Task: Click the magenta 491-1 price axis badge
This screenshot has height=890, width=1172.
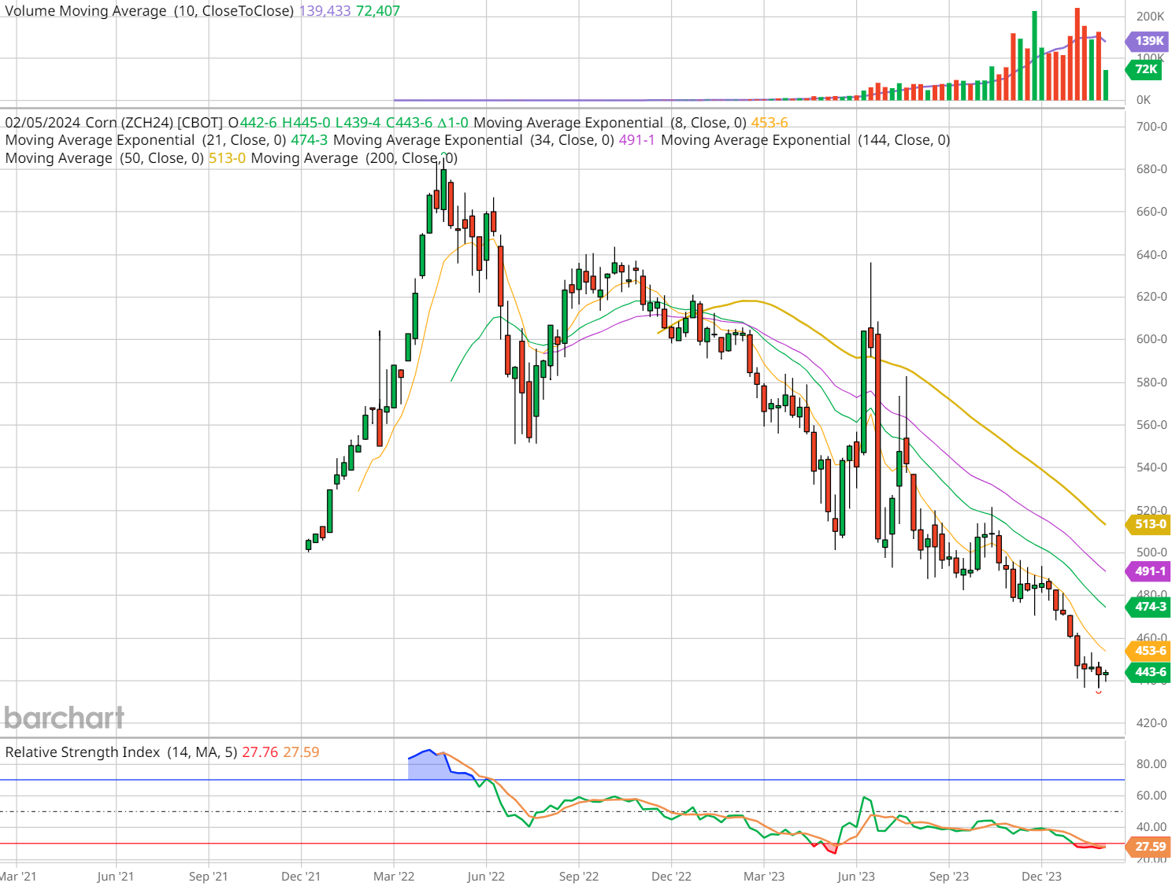Action: pos(1148,571)
